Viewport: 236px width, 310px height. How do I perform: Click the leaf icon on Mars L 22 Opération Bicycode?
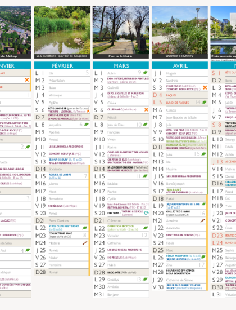pos(146,228)
